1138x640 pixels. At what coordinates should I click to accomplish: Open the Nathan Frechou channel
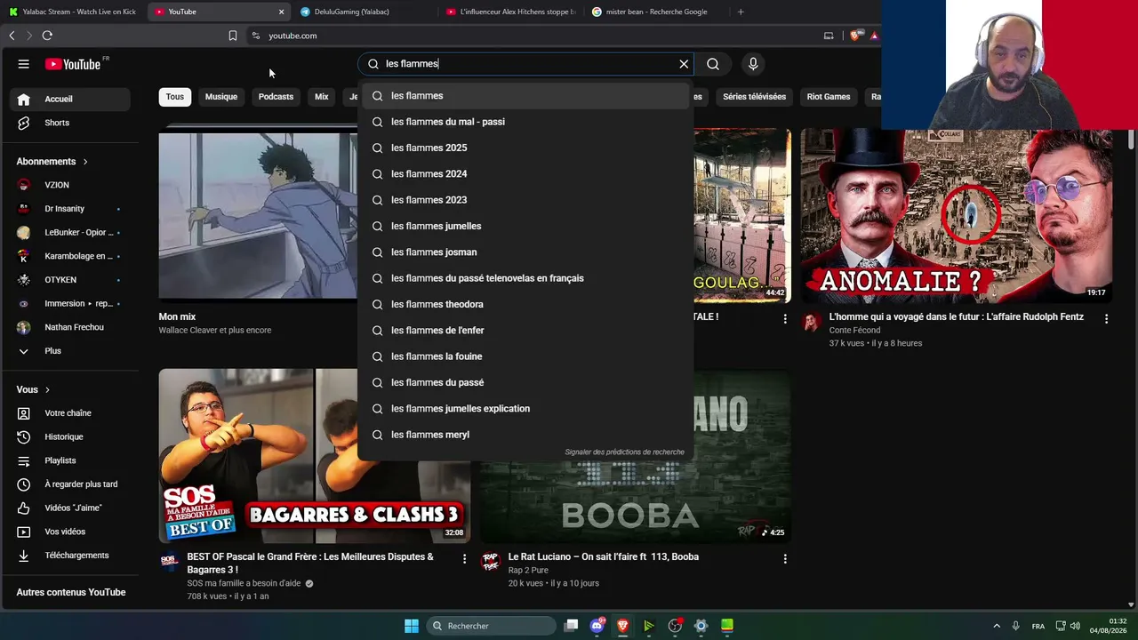[x=69, y=327]
